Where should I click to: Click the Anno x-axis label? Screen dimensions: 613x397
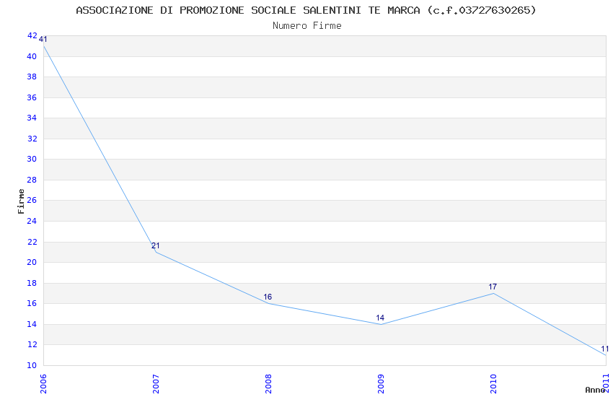point(595,390)
